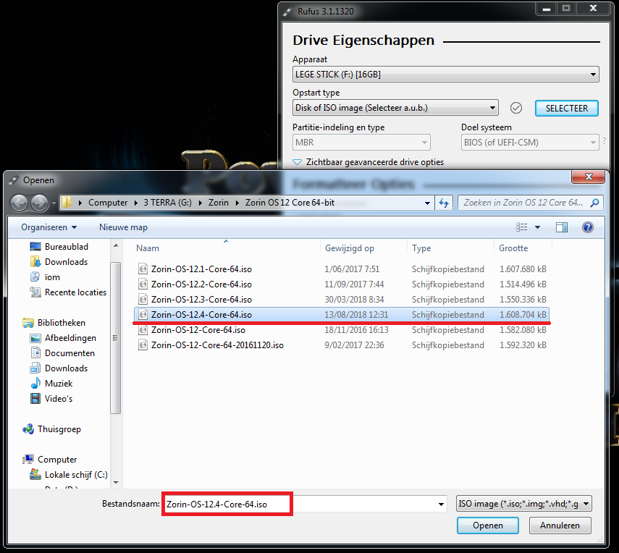
Task: Click Zorin OS 12 Core 64-bit breadcrumb
Action: 290,203
